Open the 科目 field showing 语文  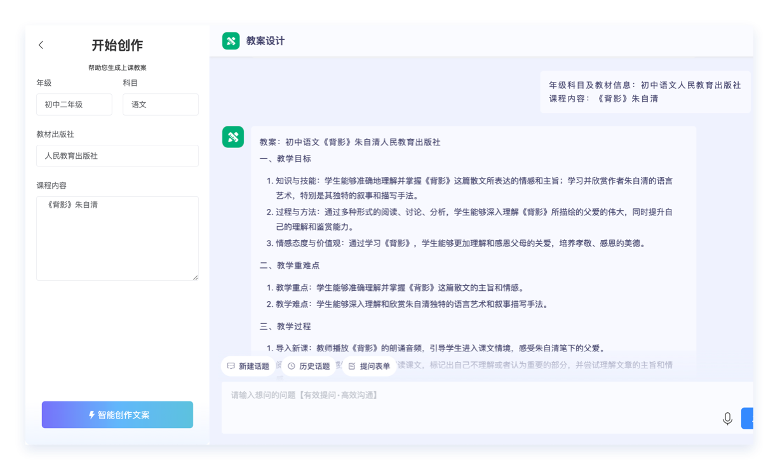[160, 105]
